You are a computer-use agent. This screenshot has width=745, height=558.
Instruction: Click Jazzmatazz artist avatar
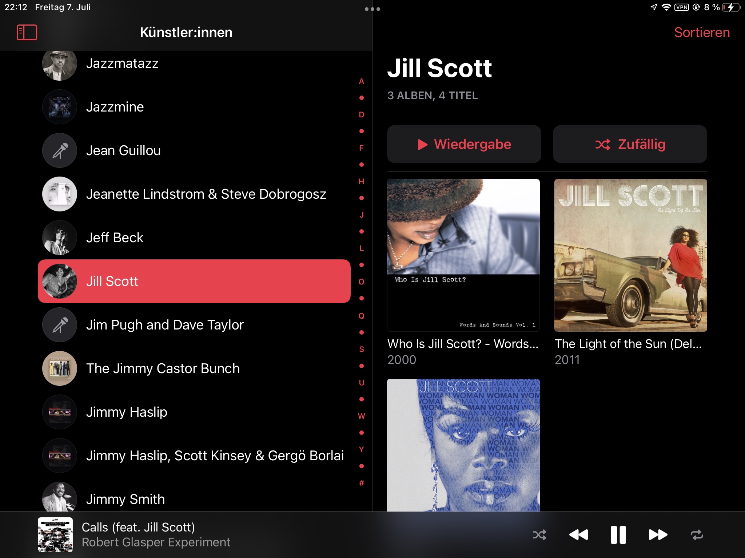(x=60, y=65)
